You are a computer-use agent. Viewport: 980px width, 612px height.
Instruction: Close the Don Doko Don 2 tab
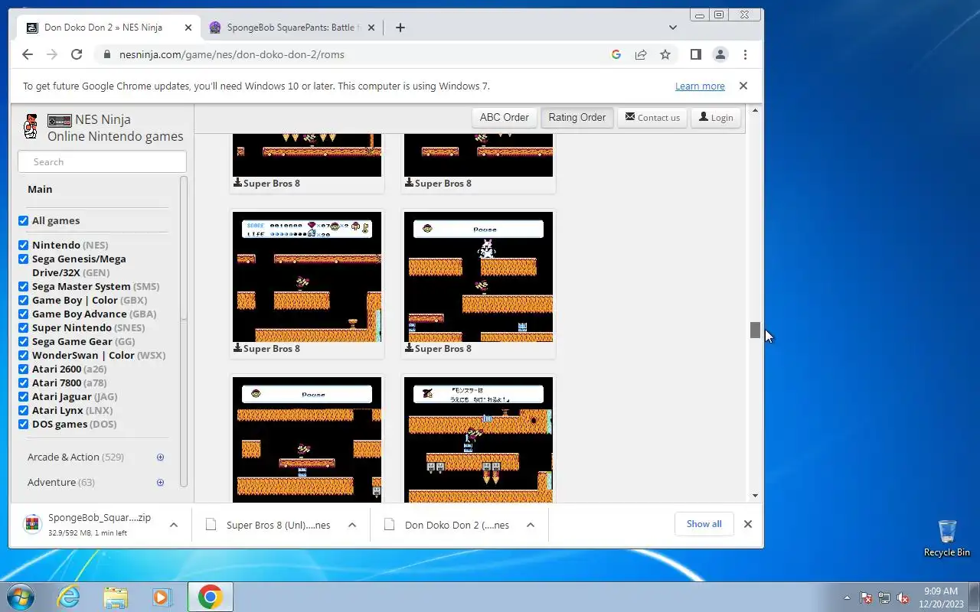click(x=188, y=28)
